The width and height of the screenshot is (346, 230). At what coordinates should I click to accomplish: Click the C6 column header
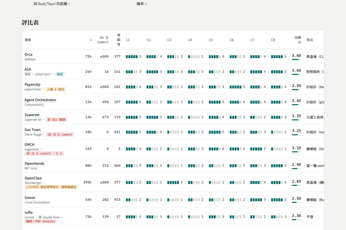coord(231,40)
